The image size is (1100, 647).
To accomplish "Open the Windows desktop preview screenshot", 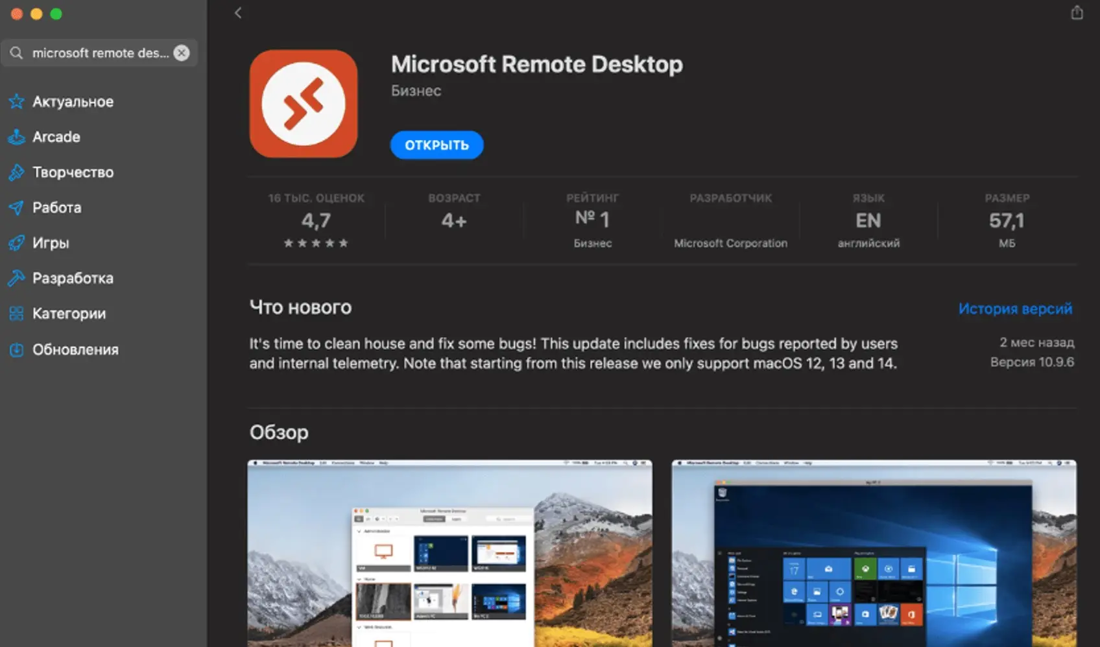I will tap(874, 553).
